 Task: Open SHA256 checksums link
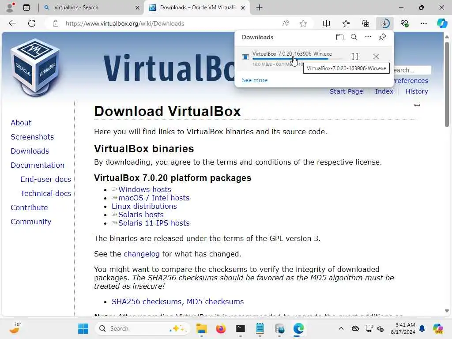point(147,301)
